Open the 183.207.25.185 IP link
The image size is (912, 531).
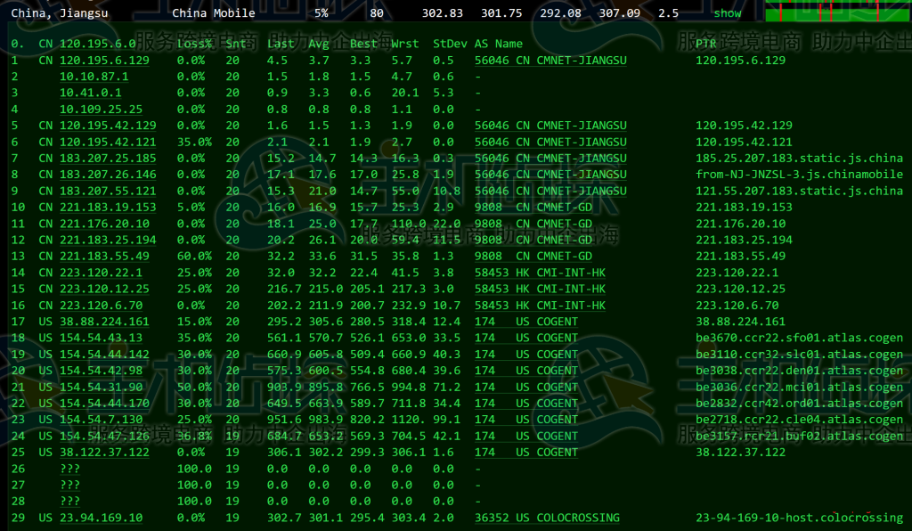107,158
